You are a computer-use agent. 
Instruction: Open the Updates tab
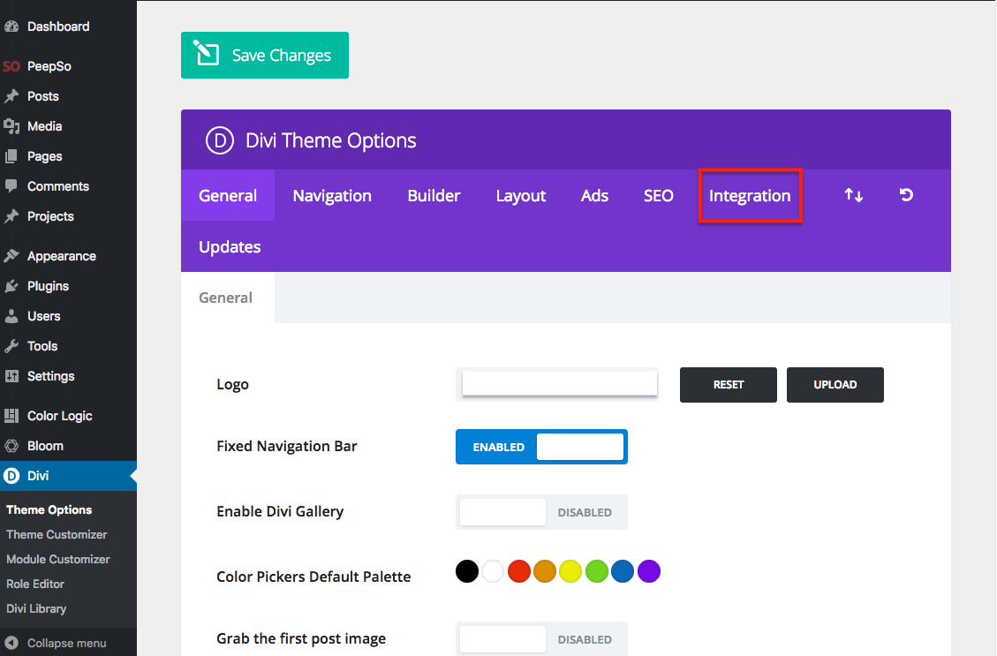(x=230, y=246)
